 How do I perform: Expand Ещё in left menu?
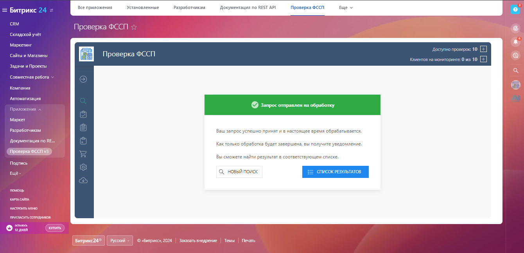coord(15,173)
